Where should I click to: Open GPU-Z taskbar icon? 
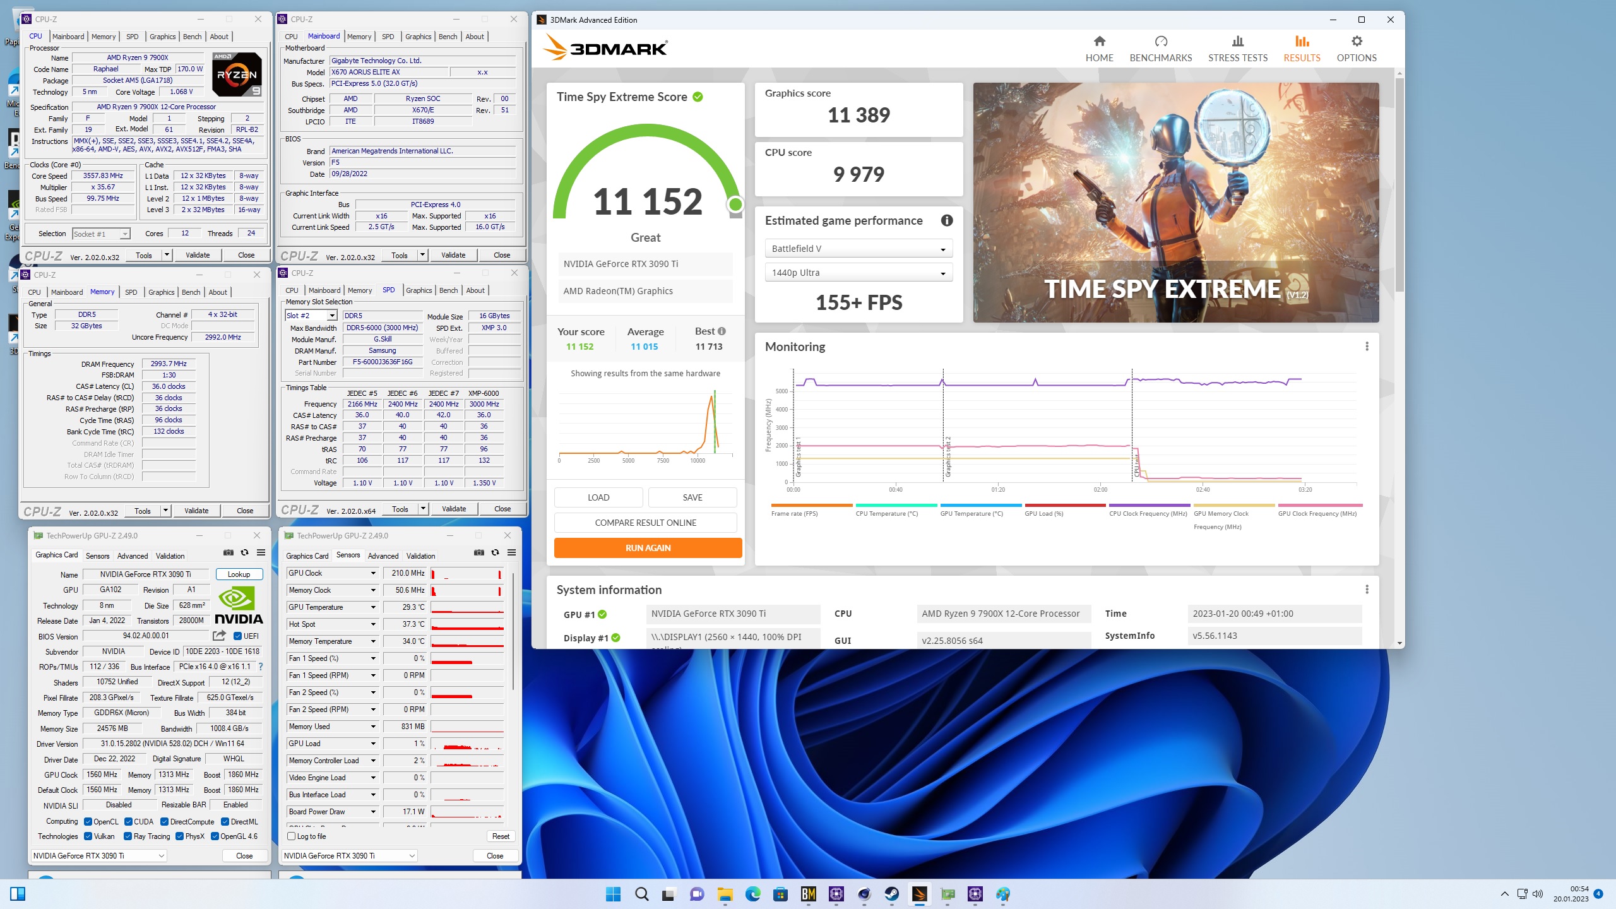(x=947, y=894)
